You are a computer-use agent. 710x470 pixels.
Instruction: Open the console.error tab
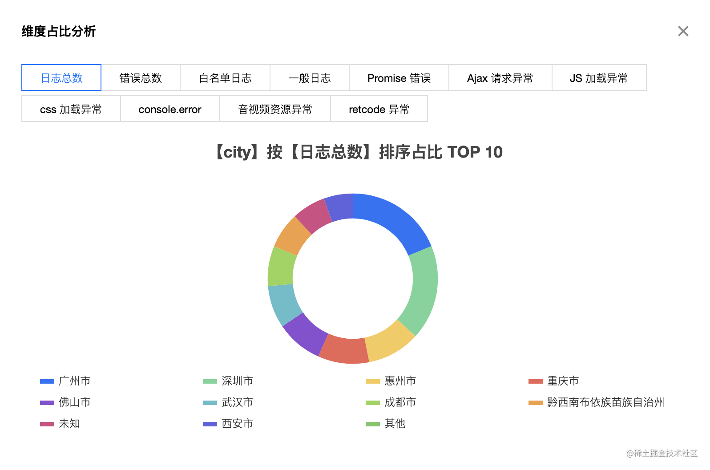pos(170,109)
